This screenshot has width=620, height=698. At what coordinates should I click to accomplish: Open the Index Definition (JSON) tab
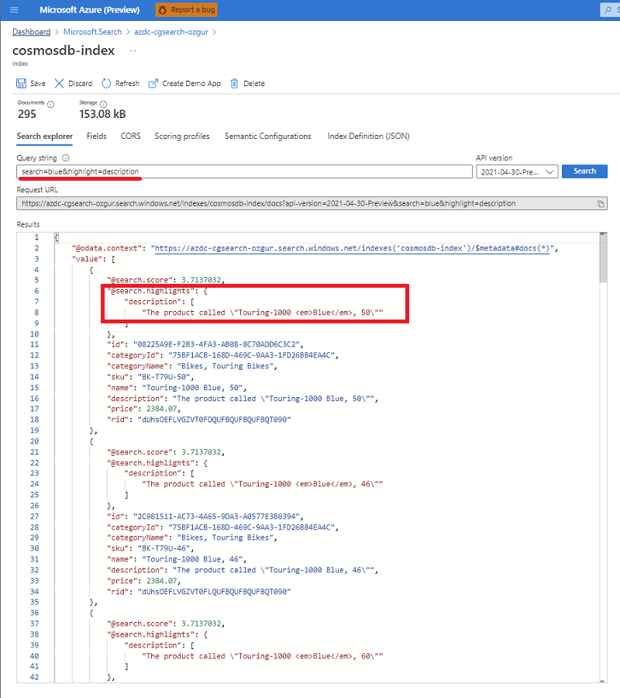[x=367, y=136]
